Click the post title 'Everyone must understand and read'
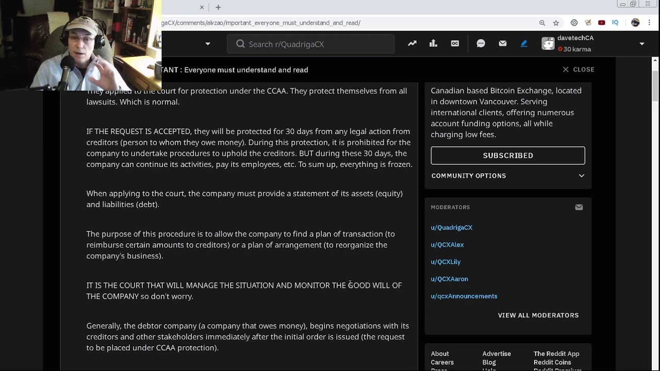The height and width of the screenshot is (371, 660). click(246, 70)
